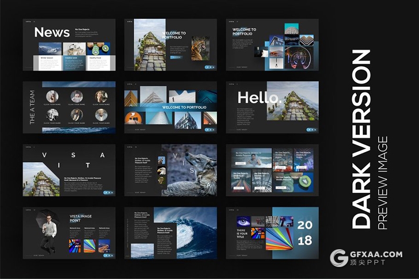Screen dimensions: 419x279
Task: Click the GFXAA 'G' logo icon
Action: [340, 258]
